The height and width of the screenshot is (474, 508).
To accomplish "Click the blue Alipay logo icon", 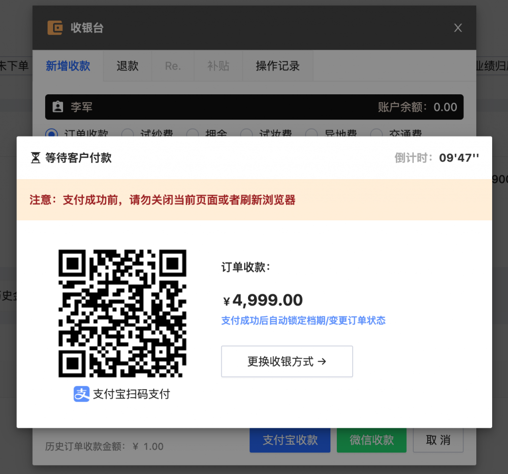I will click(x=81, y=394).
